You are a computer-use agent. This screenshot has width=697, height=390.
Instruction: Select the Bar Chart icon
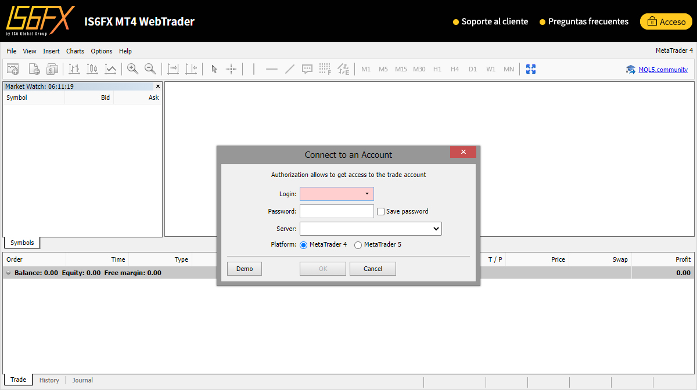coord(74,69)
